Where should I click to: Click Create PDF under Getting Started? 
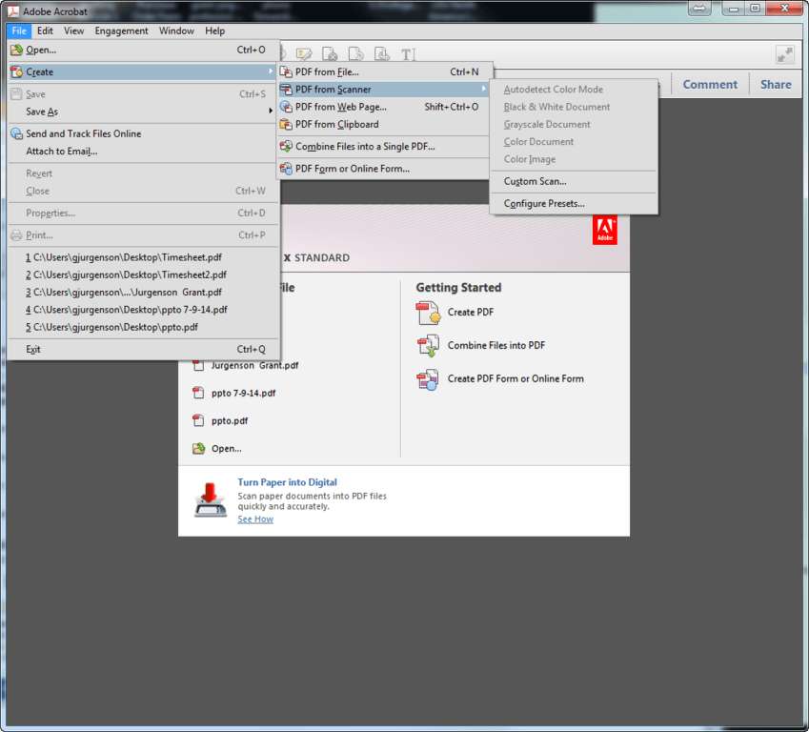(470, 313)
